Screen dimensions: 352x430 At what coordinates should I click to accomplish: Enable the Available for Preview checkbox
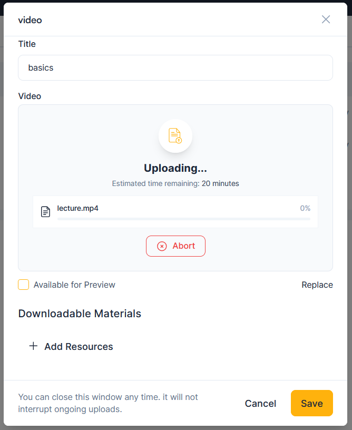(x=23, y=285)
